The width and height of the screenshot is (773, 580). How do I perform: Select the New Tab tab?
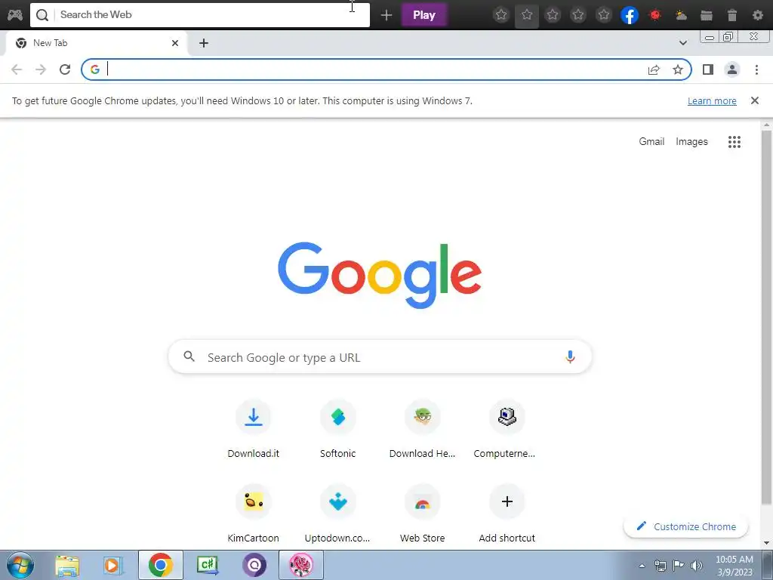pos(96,43)
